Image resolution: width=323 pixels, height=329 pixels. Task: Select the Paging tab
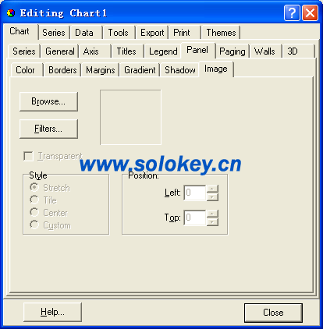click(232, 51)
